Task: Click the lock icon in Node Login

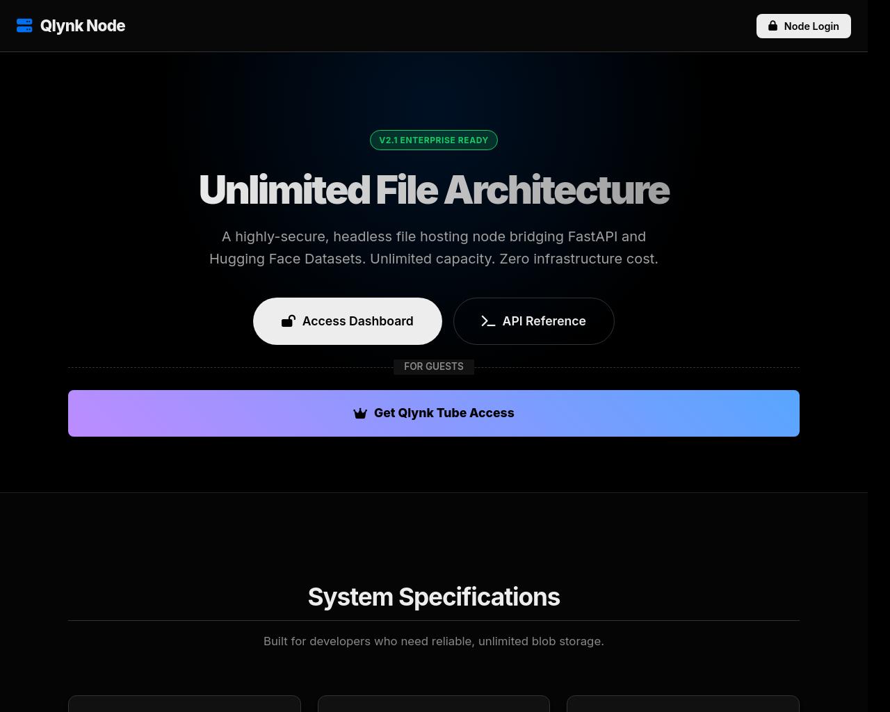Action: tap(772, 26)
